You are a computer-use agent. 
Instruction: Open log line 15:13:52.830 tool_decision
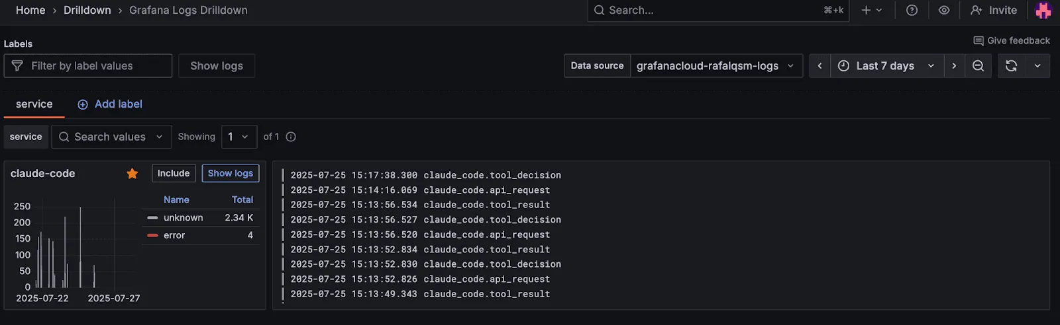425,264
